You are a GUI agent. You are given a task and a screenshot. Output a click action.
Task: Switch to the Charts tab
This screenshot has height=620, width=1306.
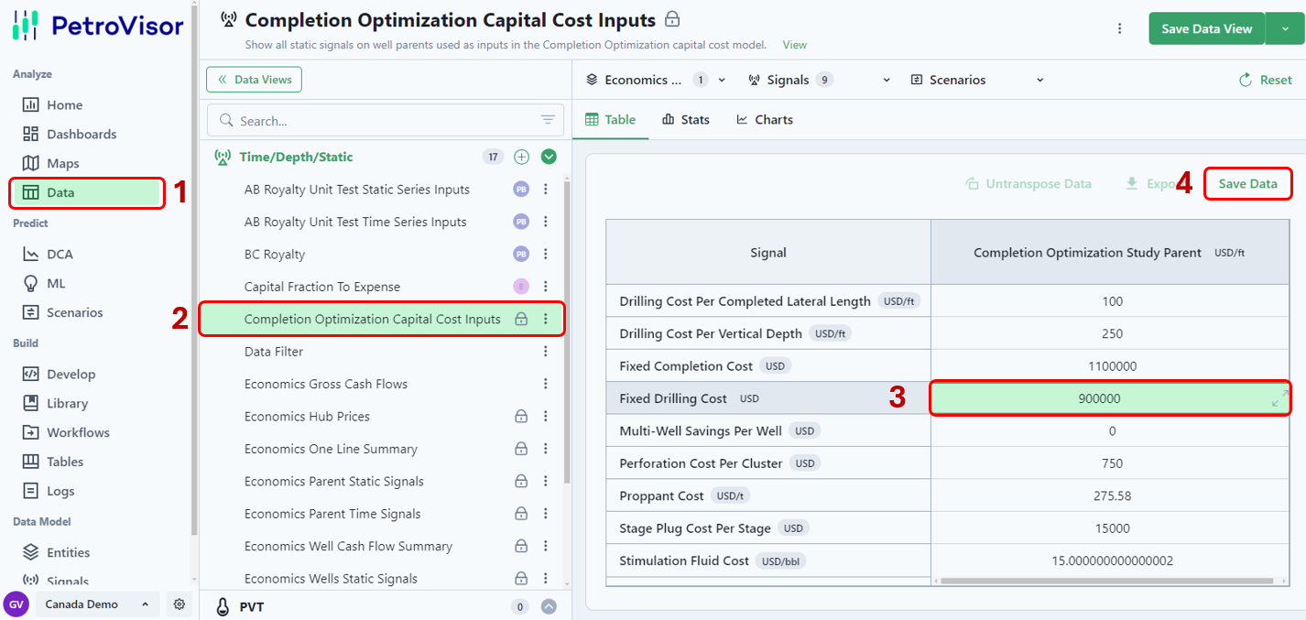pos(765,120)
